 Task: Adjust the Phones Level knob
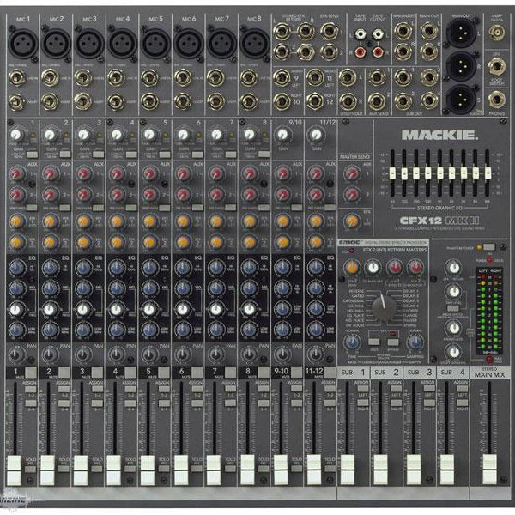click(454, 328)
